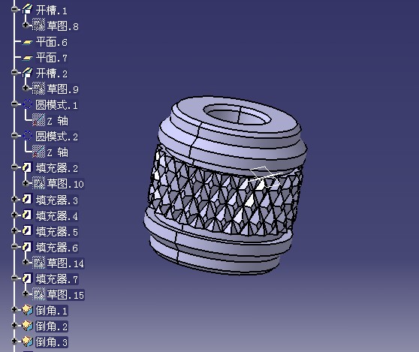Screen dimensions: 419x352
Task: Click the 开槽.1 label text
Action: pos(51,11)
